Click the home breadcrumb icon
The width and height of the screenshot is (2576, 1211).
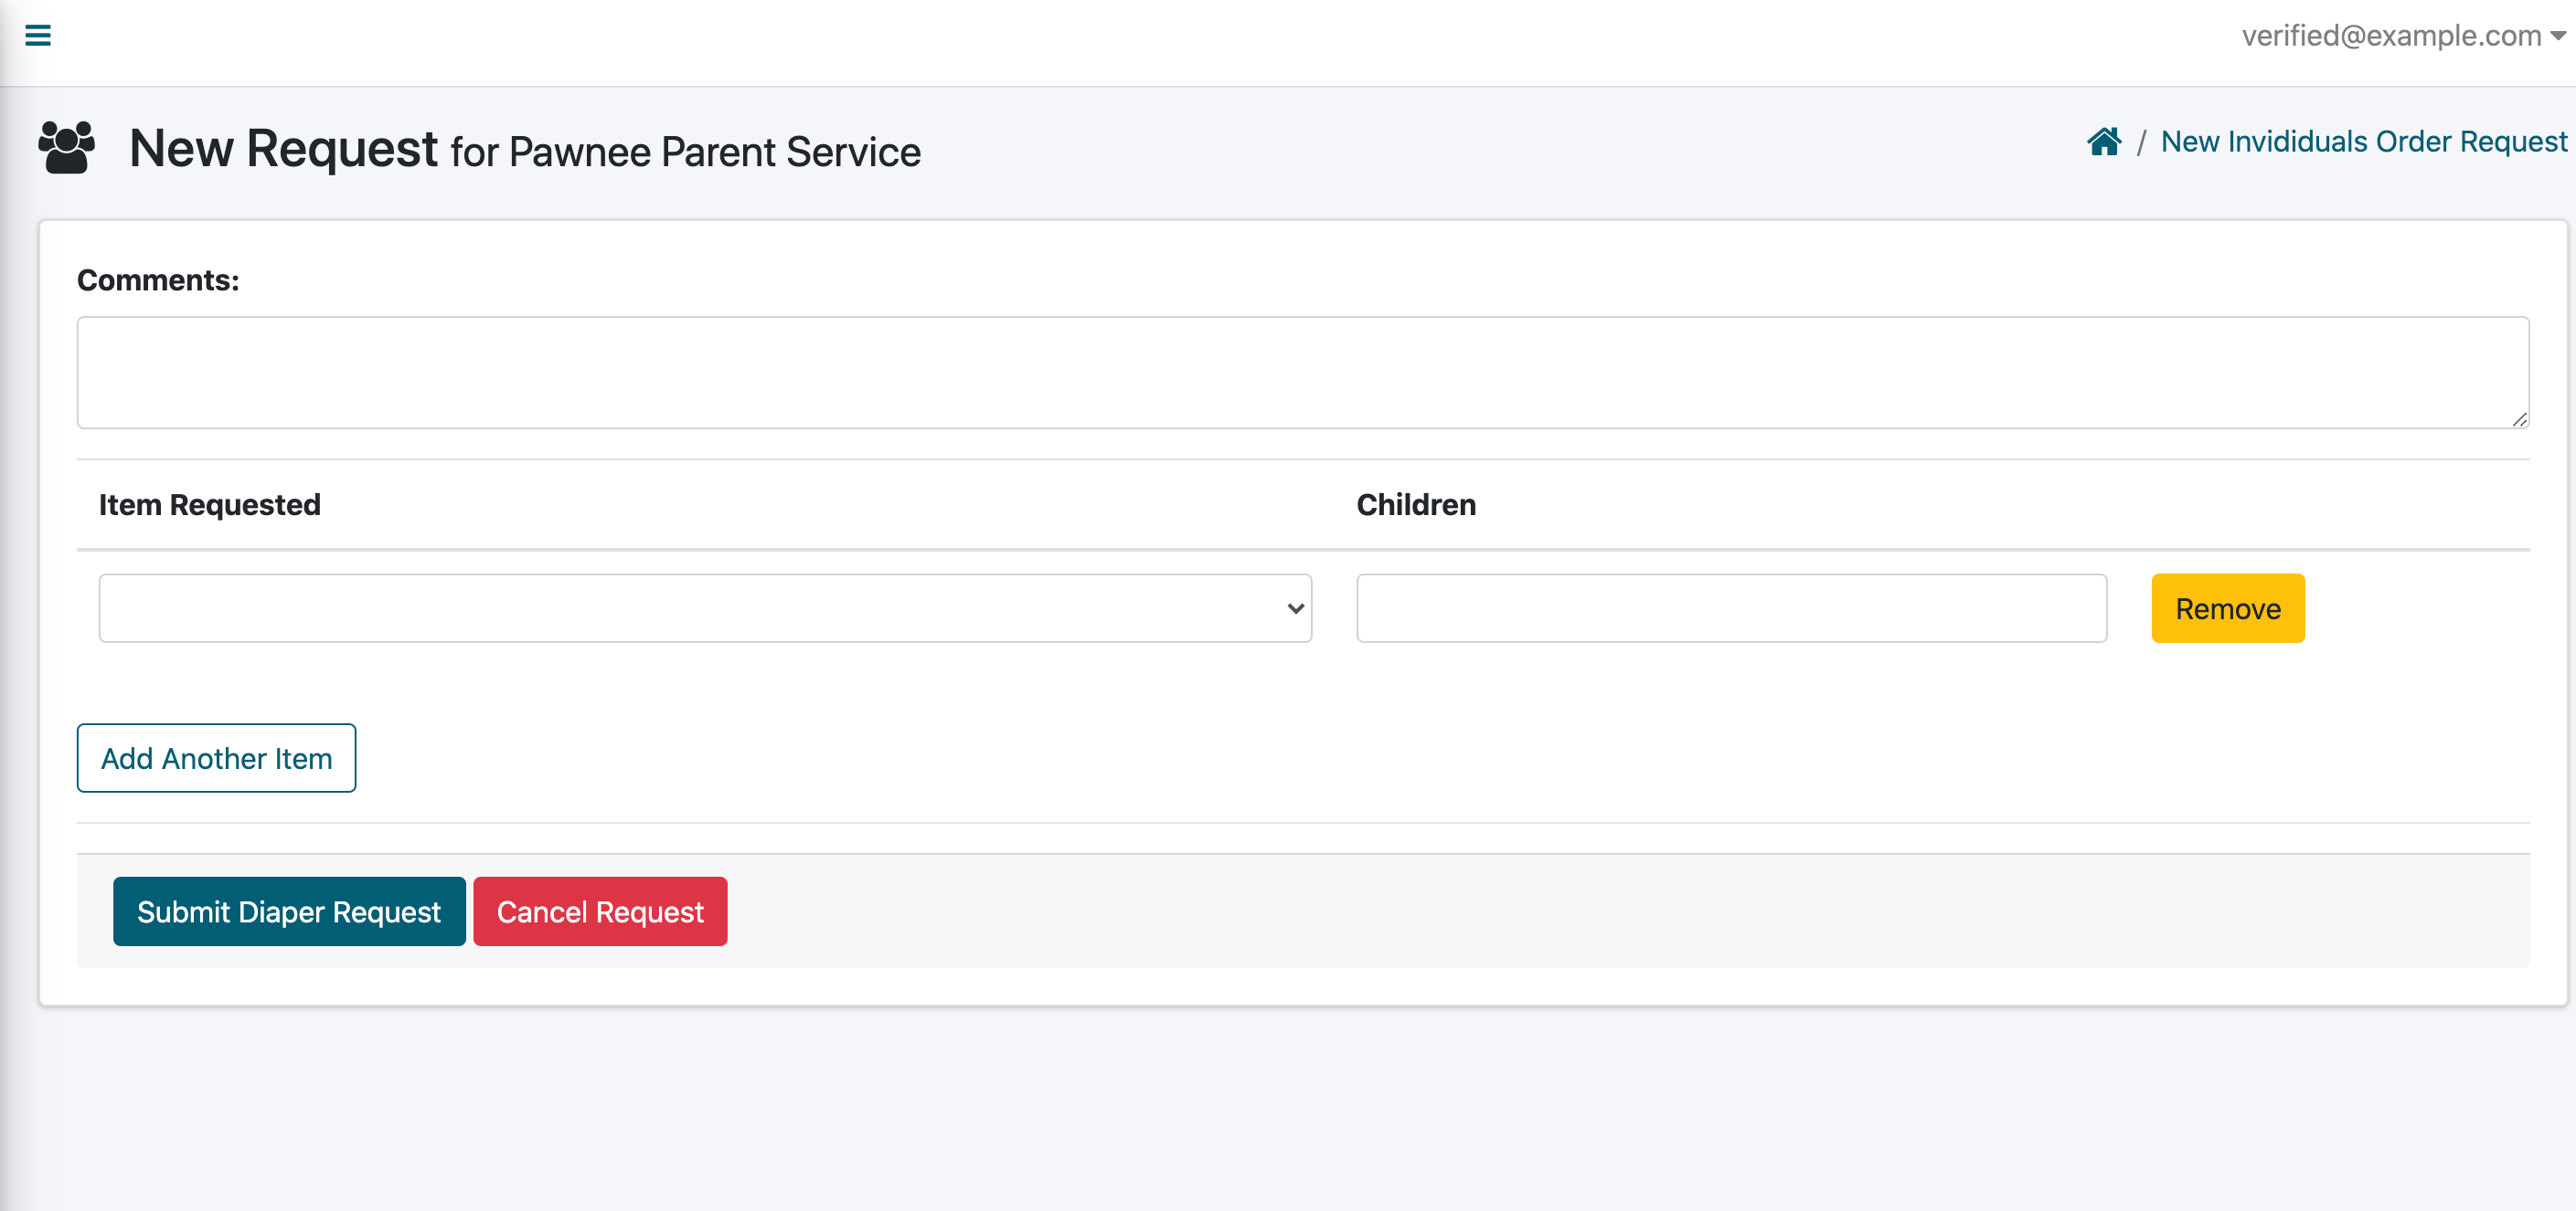pyautogui.click(x=2103, y=142)
